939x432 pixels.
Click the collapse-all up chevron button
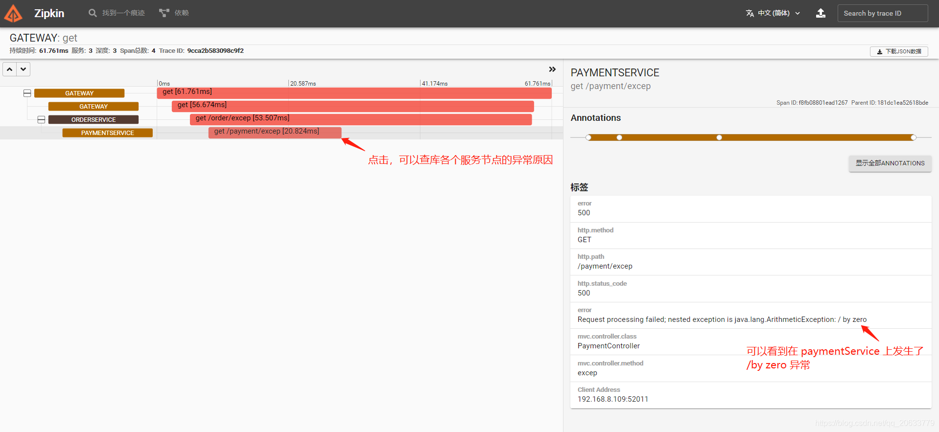click(x=9, y=69)
